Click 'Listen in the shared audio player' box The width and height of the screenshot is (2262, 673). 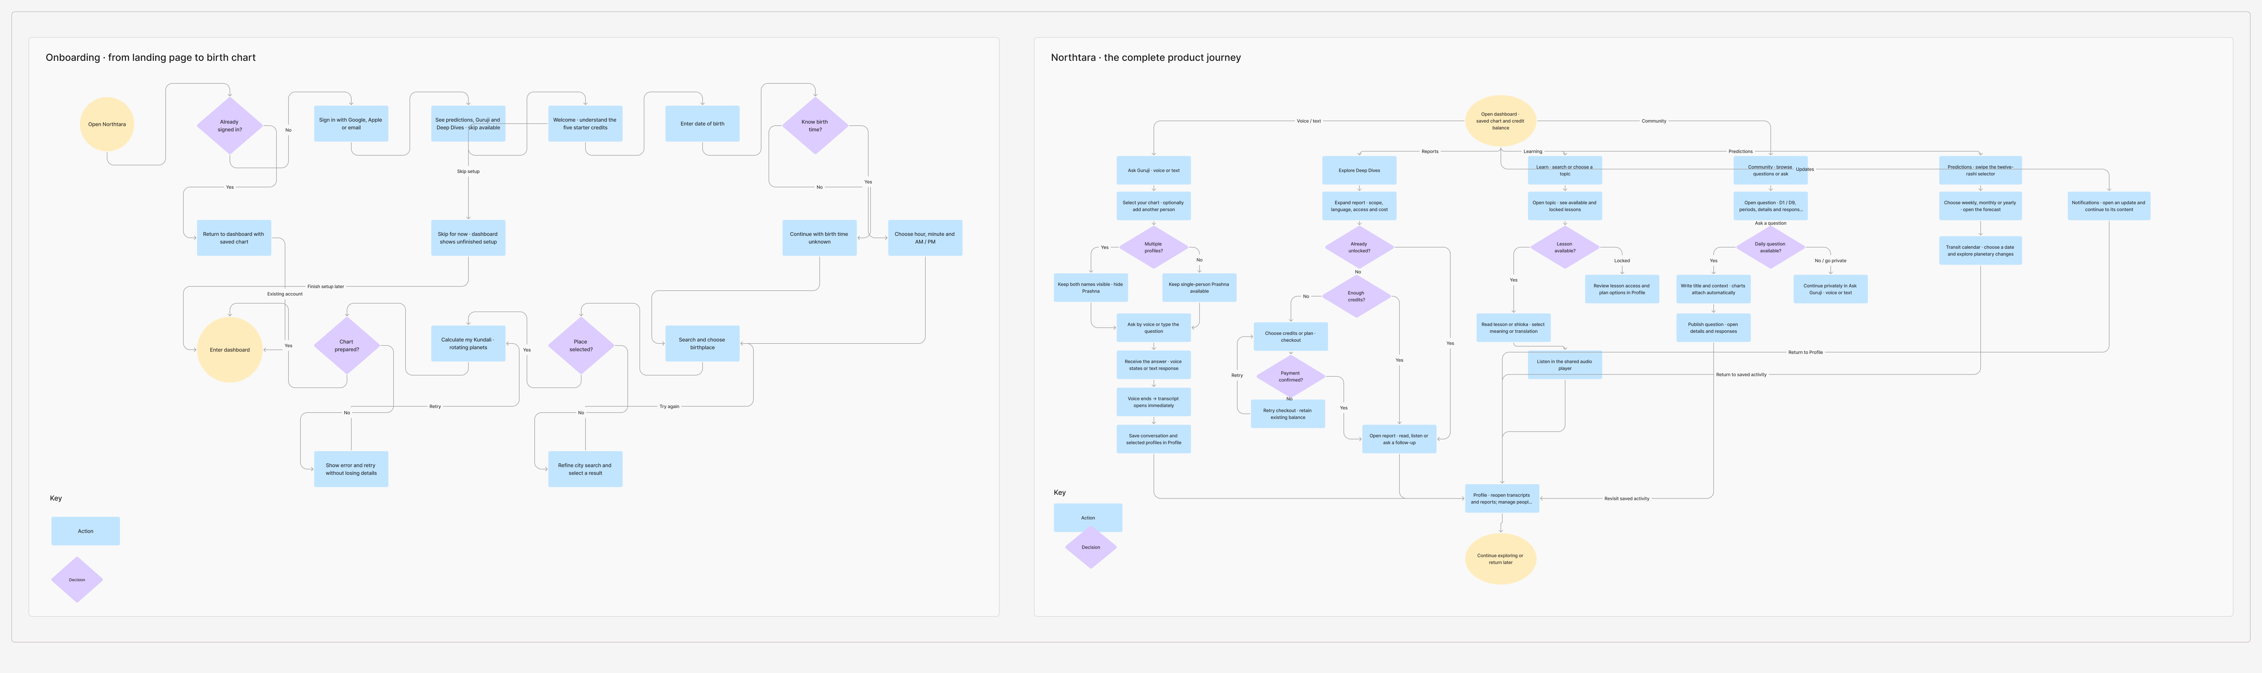(1565, 365)
